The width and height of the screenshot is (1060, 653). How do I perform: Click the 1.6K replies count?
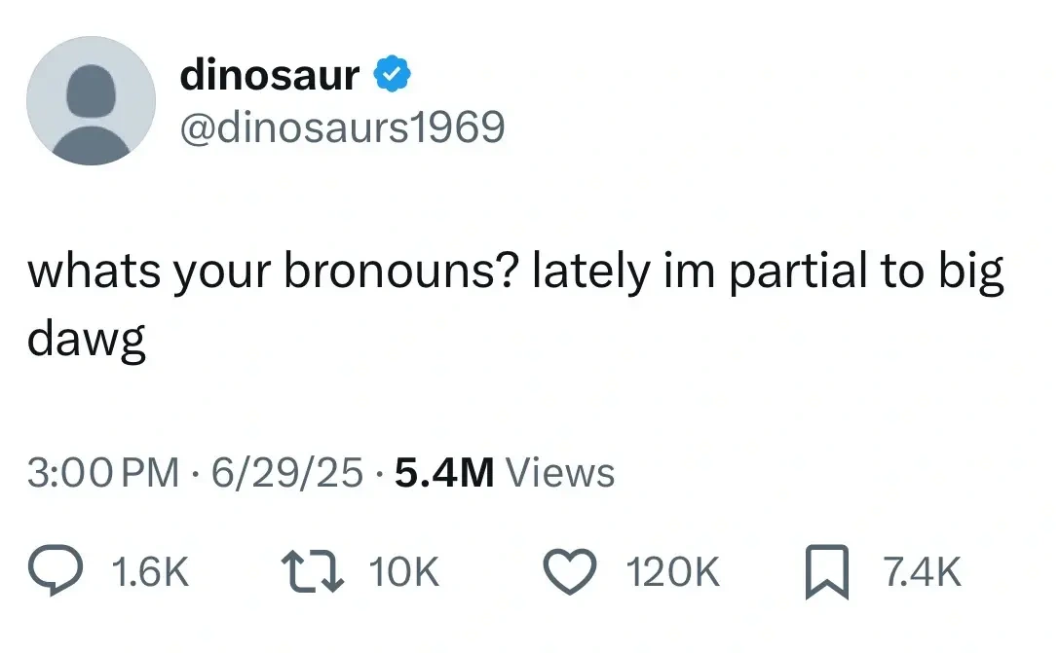pyautogui.click(x=150, y=572)
